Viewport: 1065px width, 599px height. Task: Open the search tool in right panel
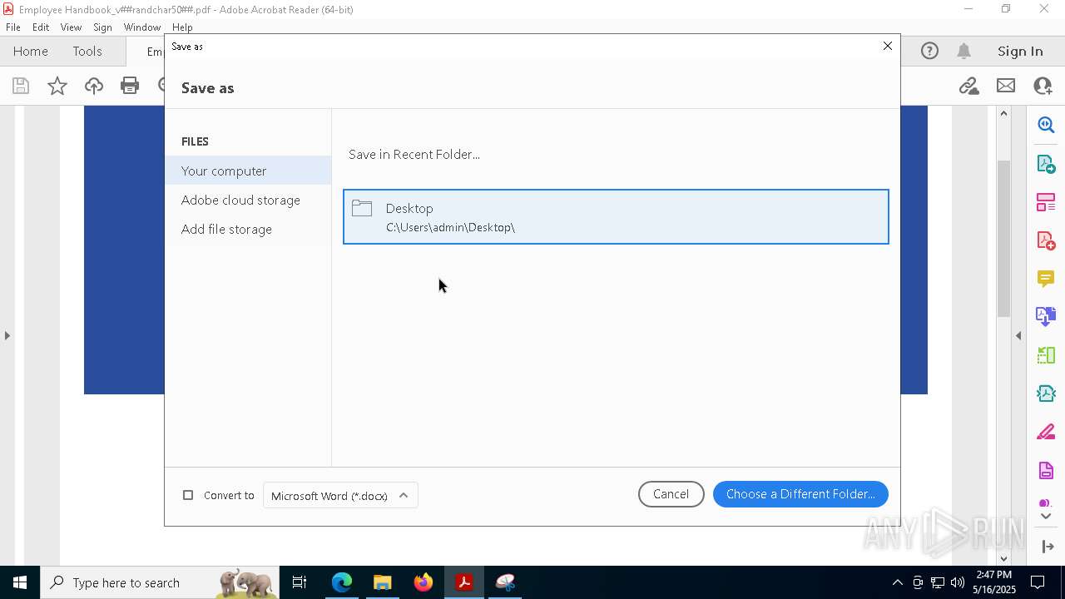(1046, 125)
